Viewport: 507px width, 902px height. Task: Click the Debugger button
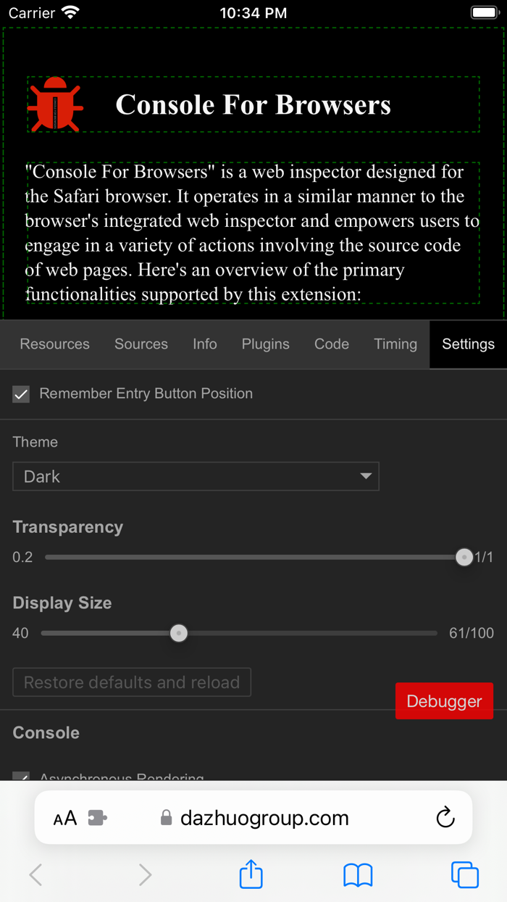444,700
